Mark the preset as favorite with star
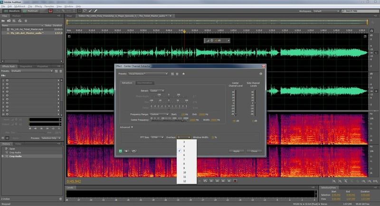 coord(183,74)
